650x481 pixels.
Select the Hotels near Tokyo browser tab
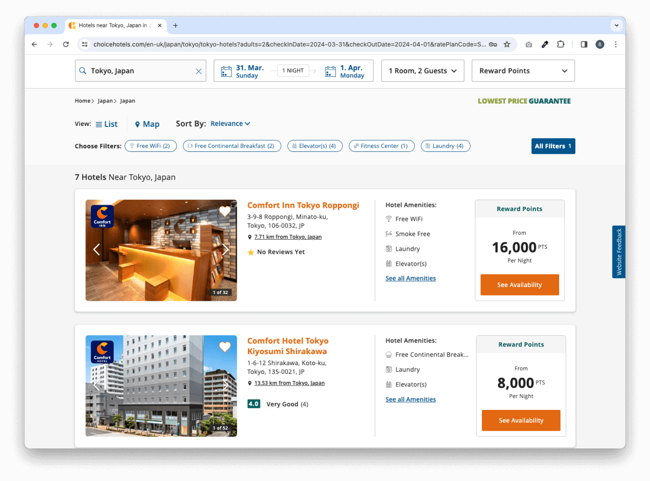pos(116,25)
